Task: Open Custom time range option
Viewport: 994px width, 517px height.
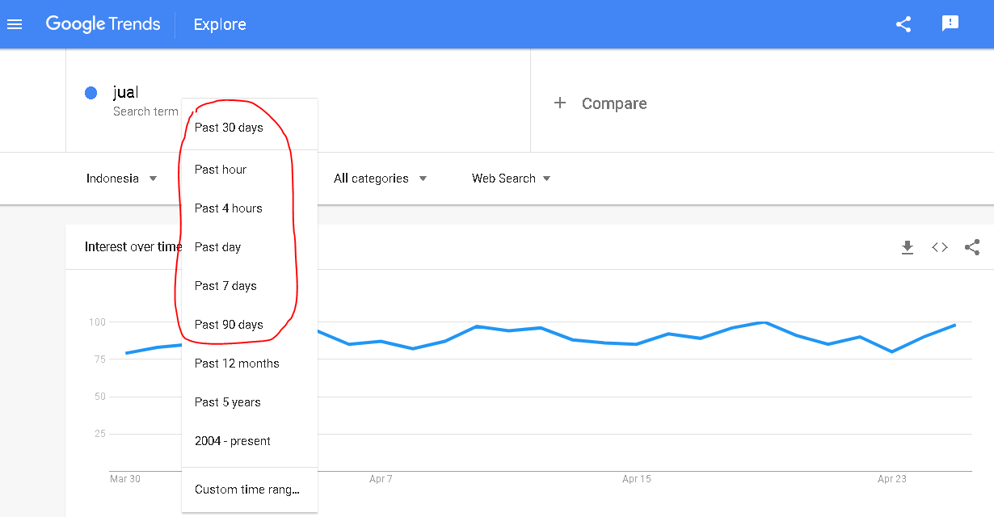Action: [247, 490]
